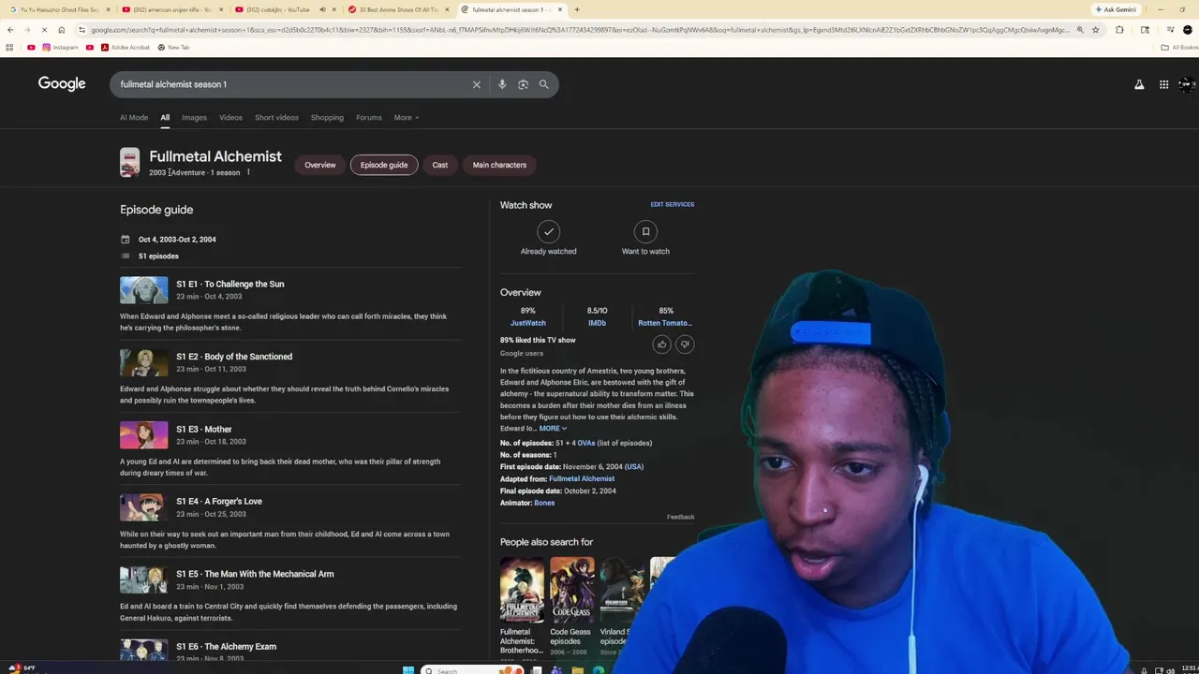This screenshot has height=674, width=1199.
Task: Switch to AI Mode tab
Action: (134, 118)
